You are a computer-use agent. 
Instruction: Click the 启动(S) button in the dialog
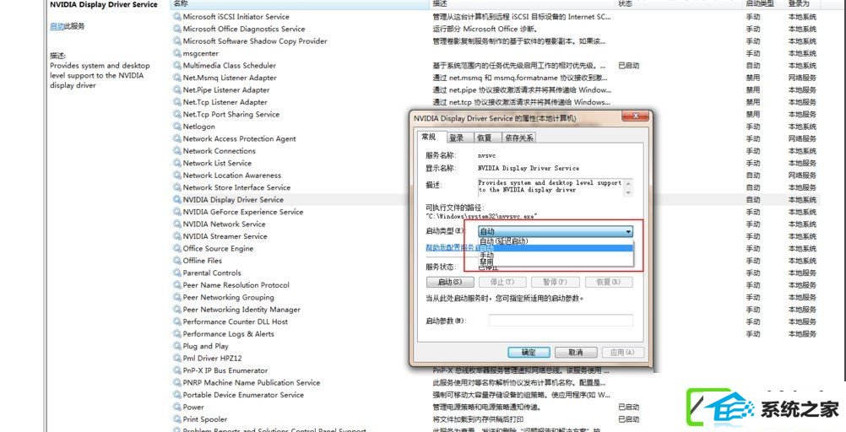450,282
